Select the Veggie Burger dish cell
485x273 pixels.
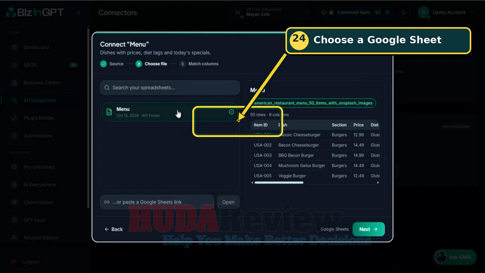(292, 176)
